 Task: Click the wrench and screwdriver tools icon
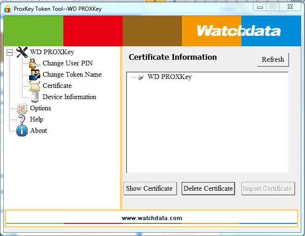click(x=22, y=52)
